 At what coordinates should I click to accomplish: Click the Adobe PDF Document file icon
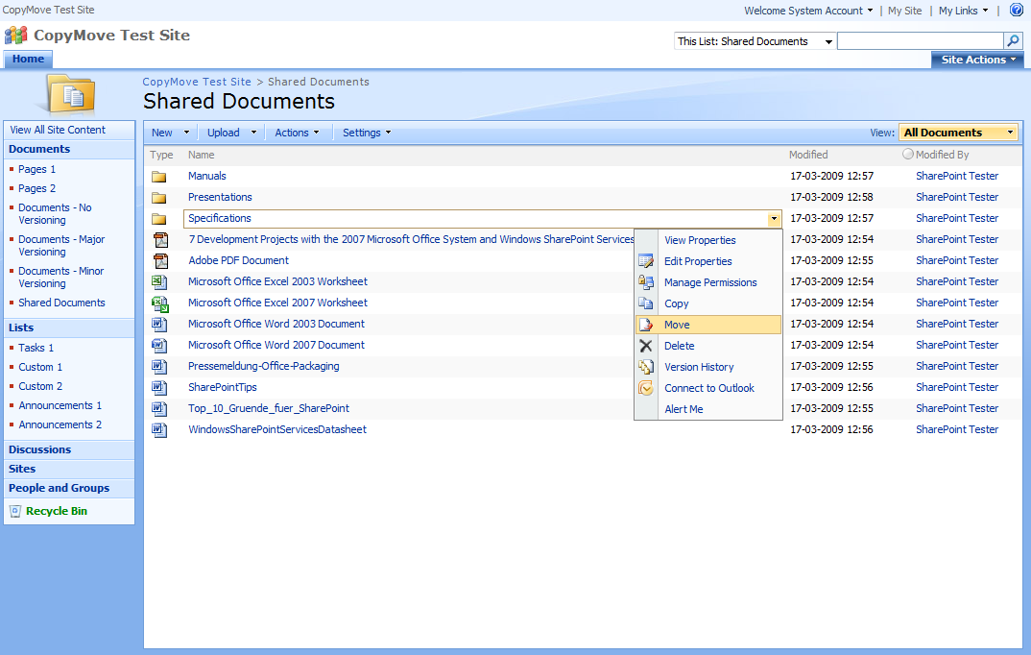coord(160,261)
